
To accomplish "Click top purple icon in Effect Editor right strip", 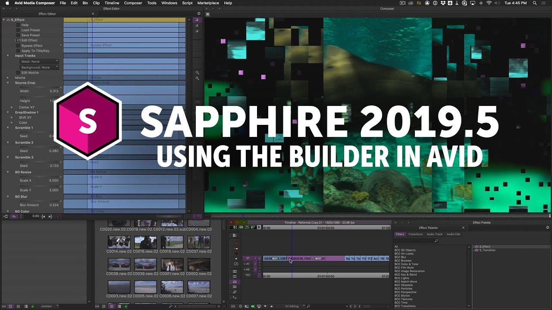I will click(x=197, y=20).
